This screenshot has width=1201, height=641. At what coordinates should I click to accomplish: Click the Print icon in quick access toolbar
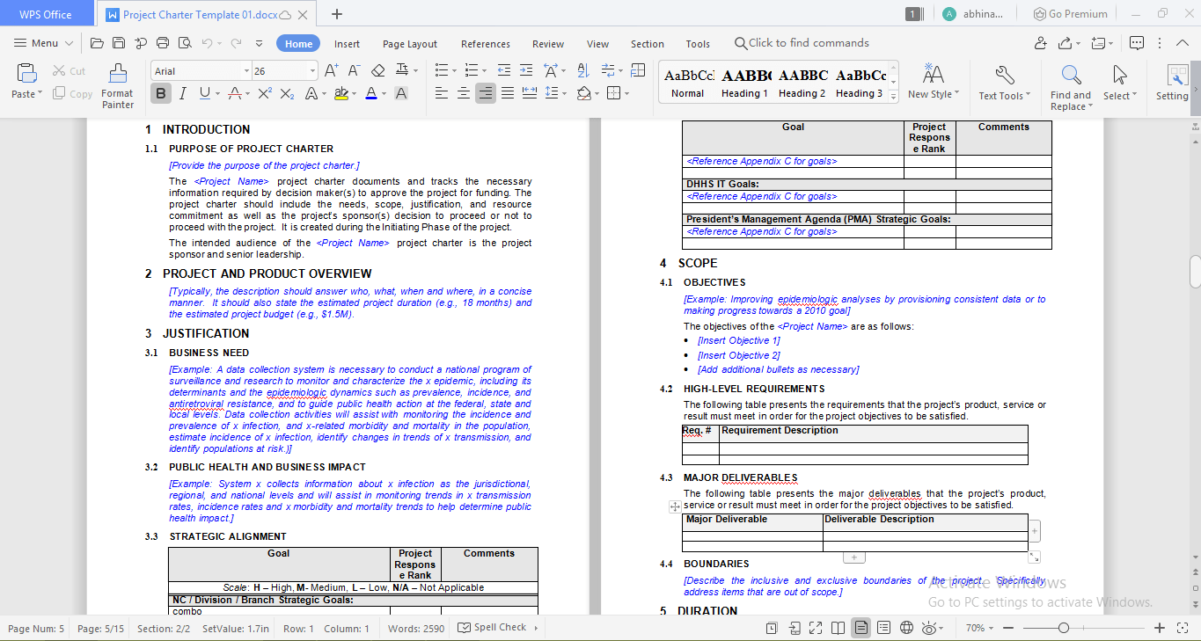162,43
